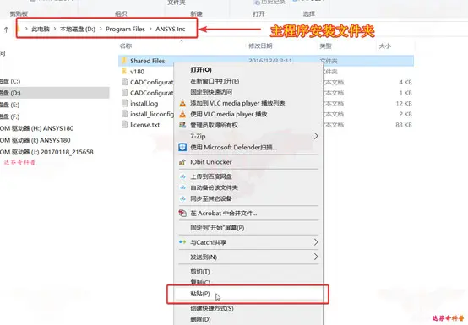Click ANSYS Inc breadcrumb segment

tap(171, 29)
